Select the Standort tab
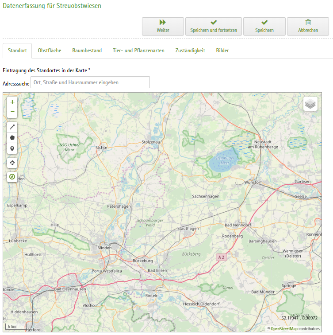Image resolution: width=333 pixels, height=335 pixels. pyautogui.click(x=17, y=51)
